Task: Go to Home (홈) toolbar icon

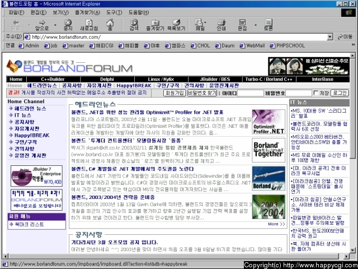Action: point(110,25)
